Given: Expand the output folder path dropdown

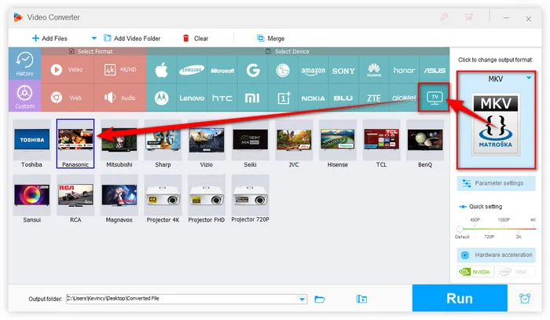Looking at the screenshot, I should coord(302,299).
